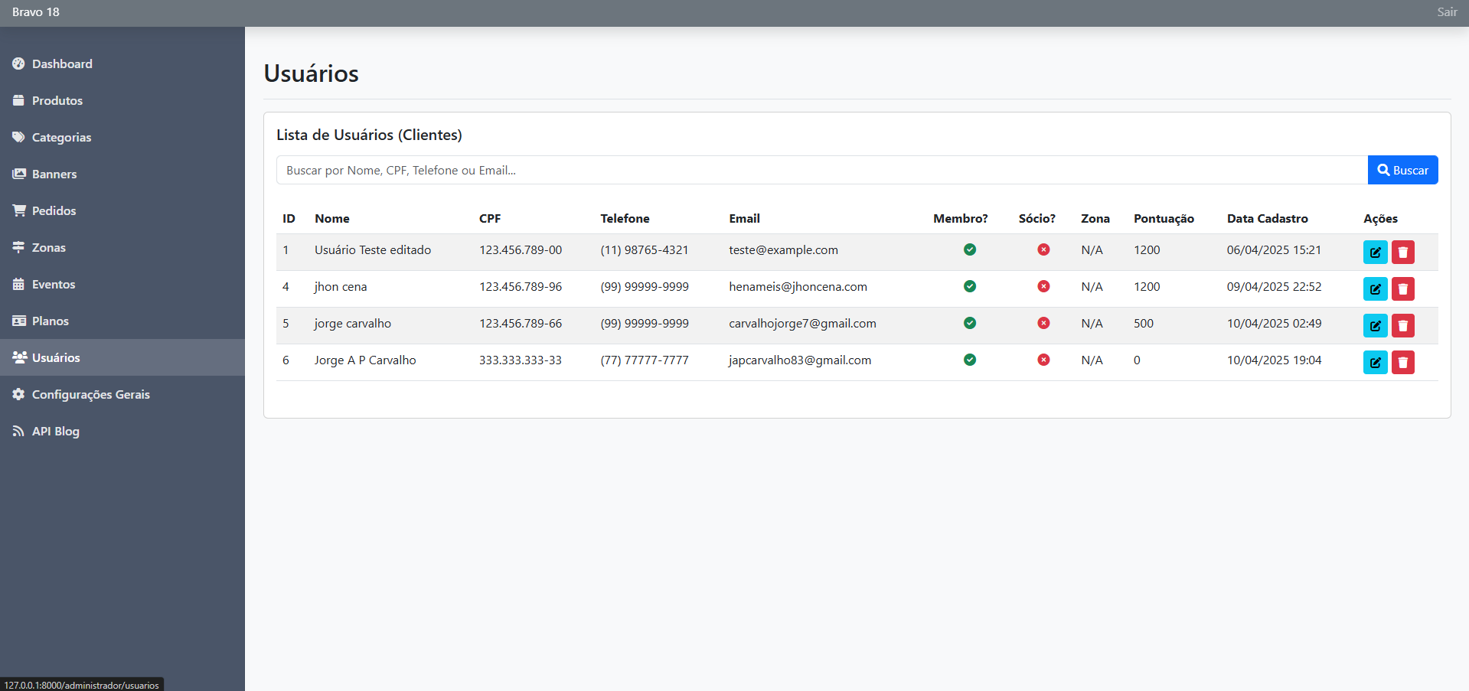
Task: Click CPF 123.456.789-96 cell
Action: click(521, 287)
